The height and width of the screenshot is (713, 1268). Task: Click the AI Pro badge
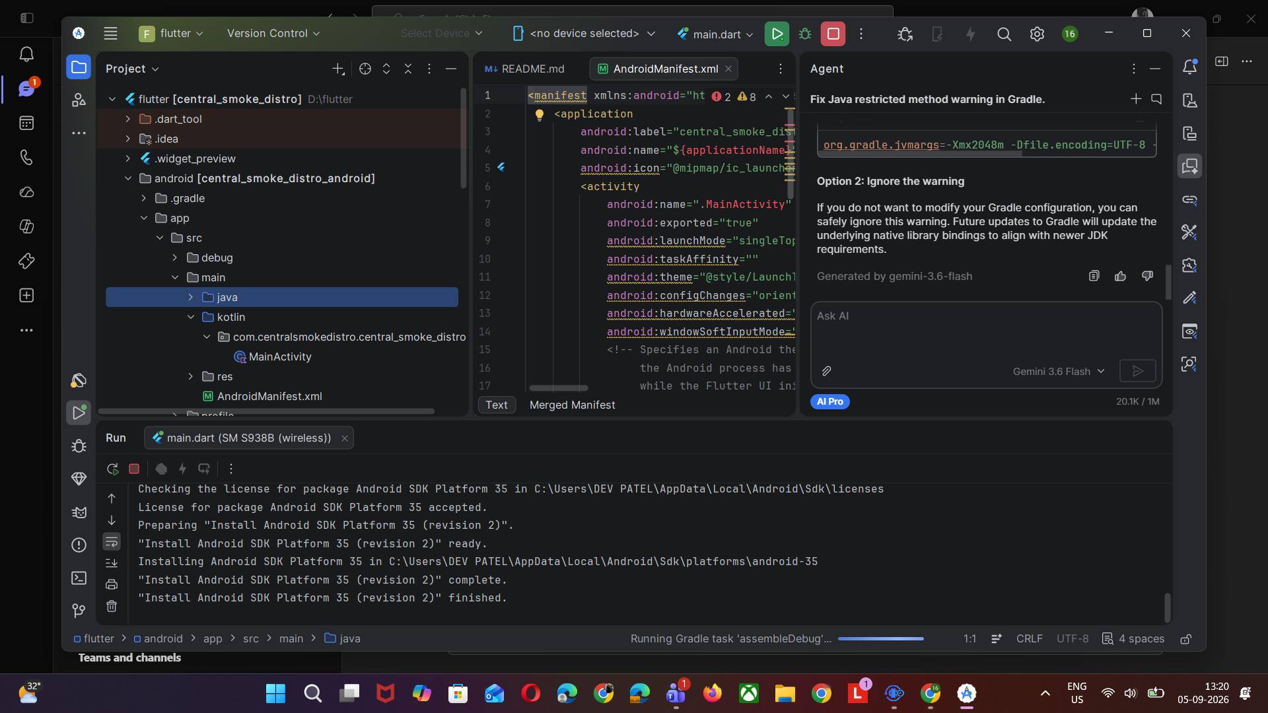[829, 401]
